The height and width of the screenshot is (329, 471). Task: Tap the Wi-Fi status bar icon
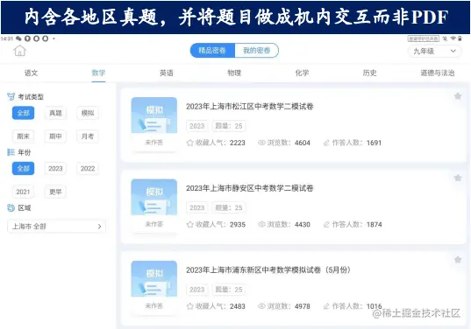[x=453, y=38]
